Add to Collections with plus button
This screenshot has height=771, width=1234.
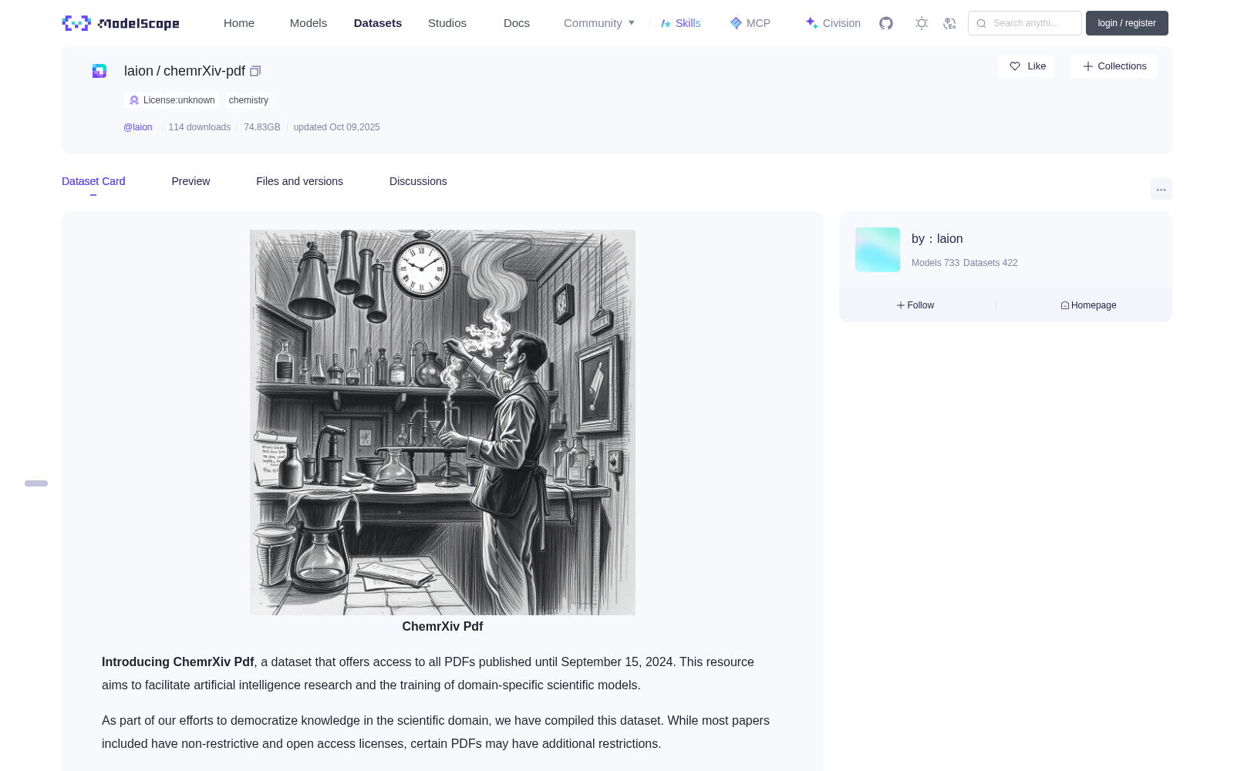1114,66
